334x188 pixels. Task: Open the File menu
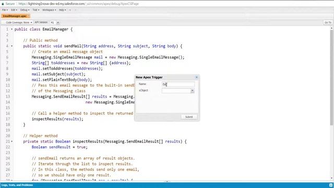(5, 10)
